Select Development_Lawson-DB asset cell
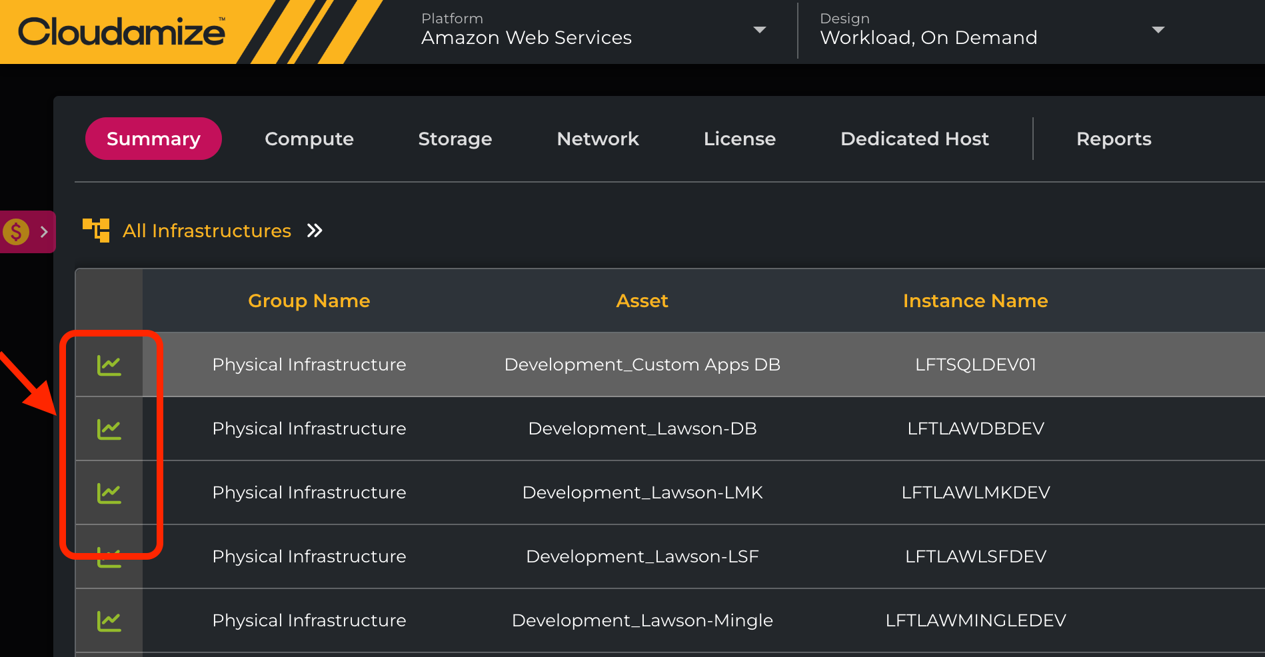The image size is (1265, 657). point(642,428)
